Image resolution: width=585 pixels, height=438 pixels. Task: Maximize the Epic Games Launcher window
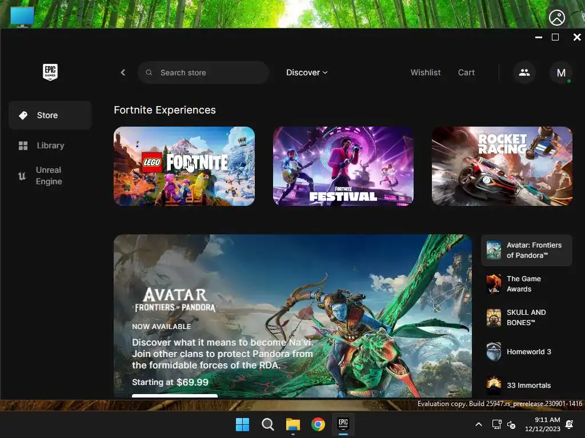click(x=555, y=37)
